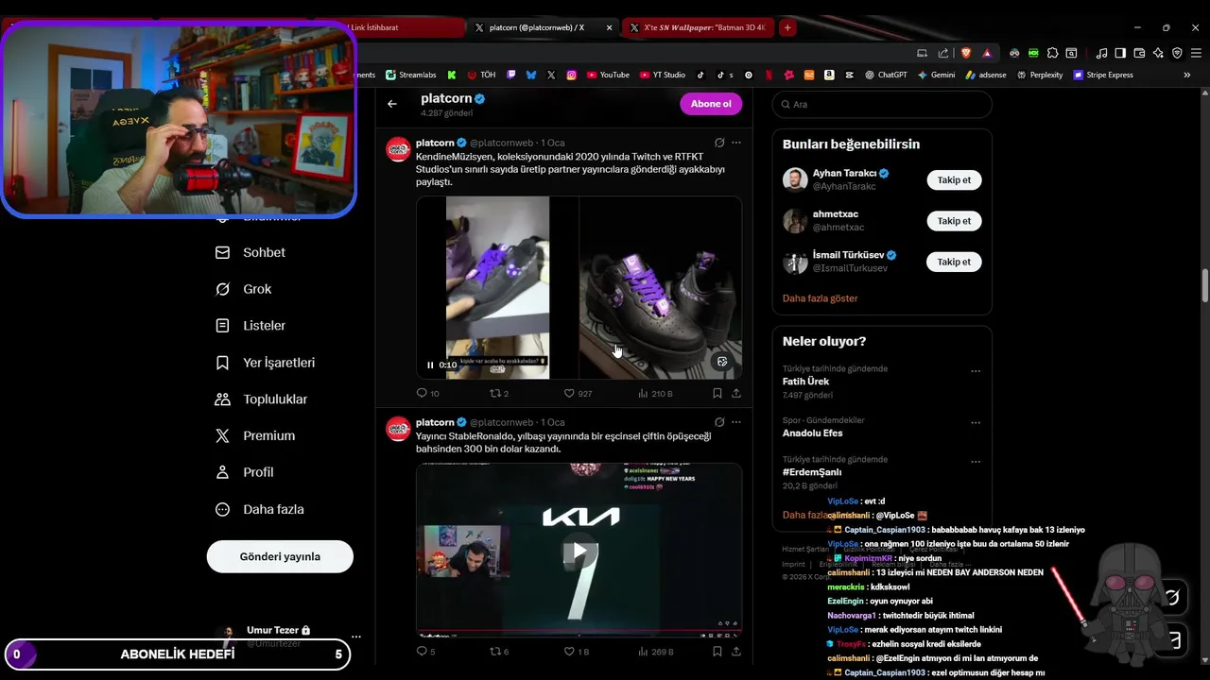Open three-dot menu of sneaker tweet

coord(736,143)
